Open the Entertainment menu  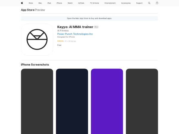point(110,3)
